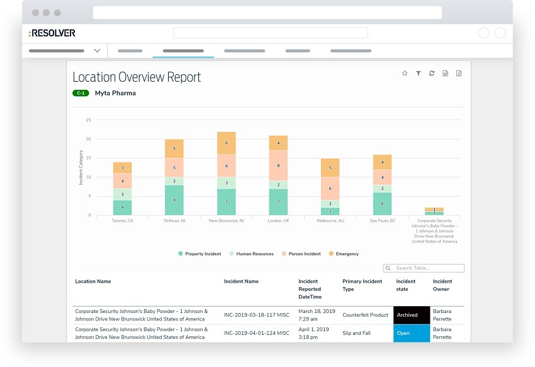Toggle Person Incident series in legend

(x=301, y=254)
